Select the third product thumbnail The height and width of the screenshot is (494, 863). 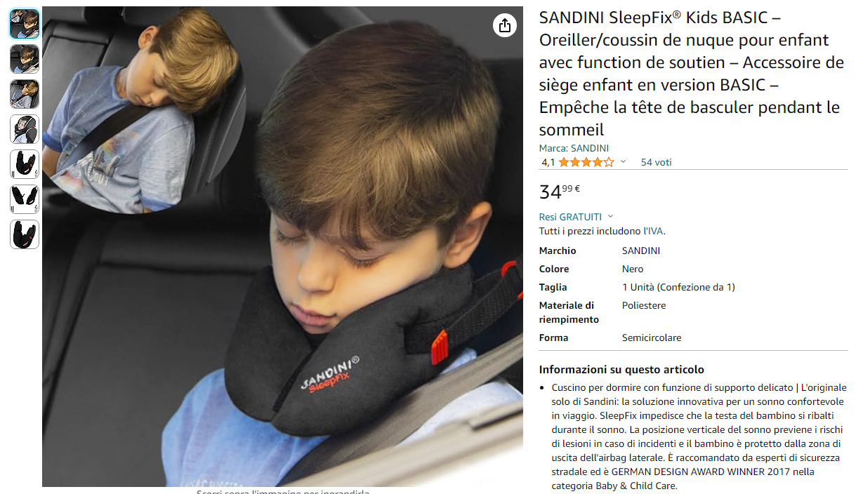click(x=25, y=94)
